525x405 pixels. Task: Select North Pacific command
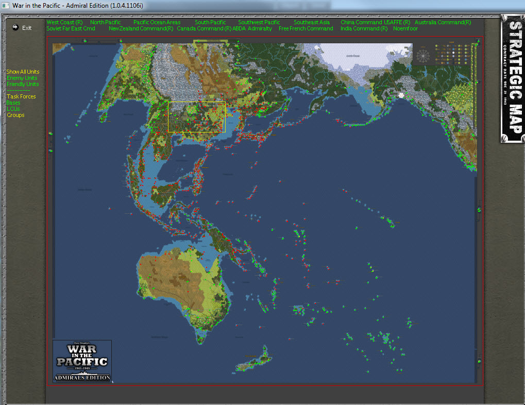pyautogui.click(x=106, y=22)
